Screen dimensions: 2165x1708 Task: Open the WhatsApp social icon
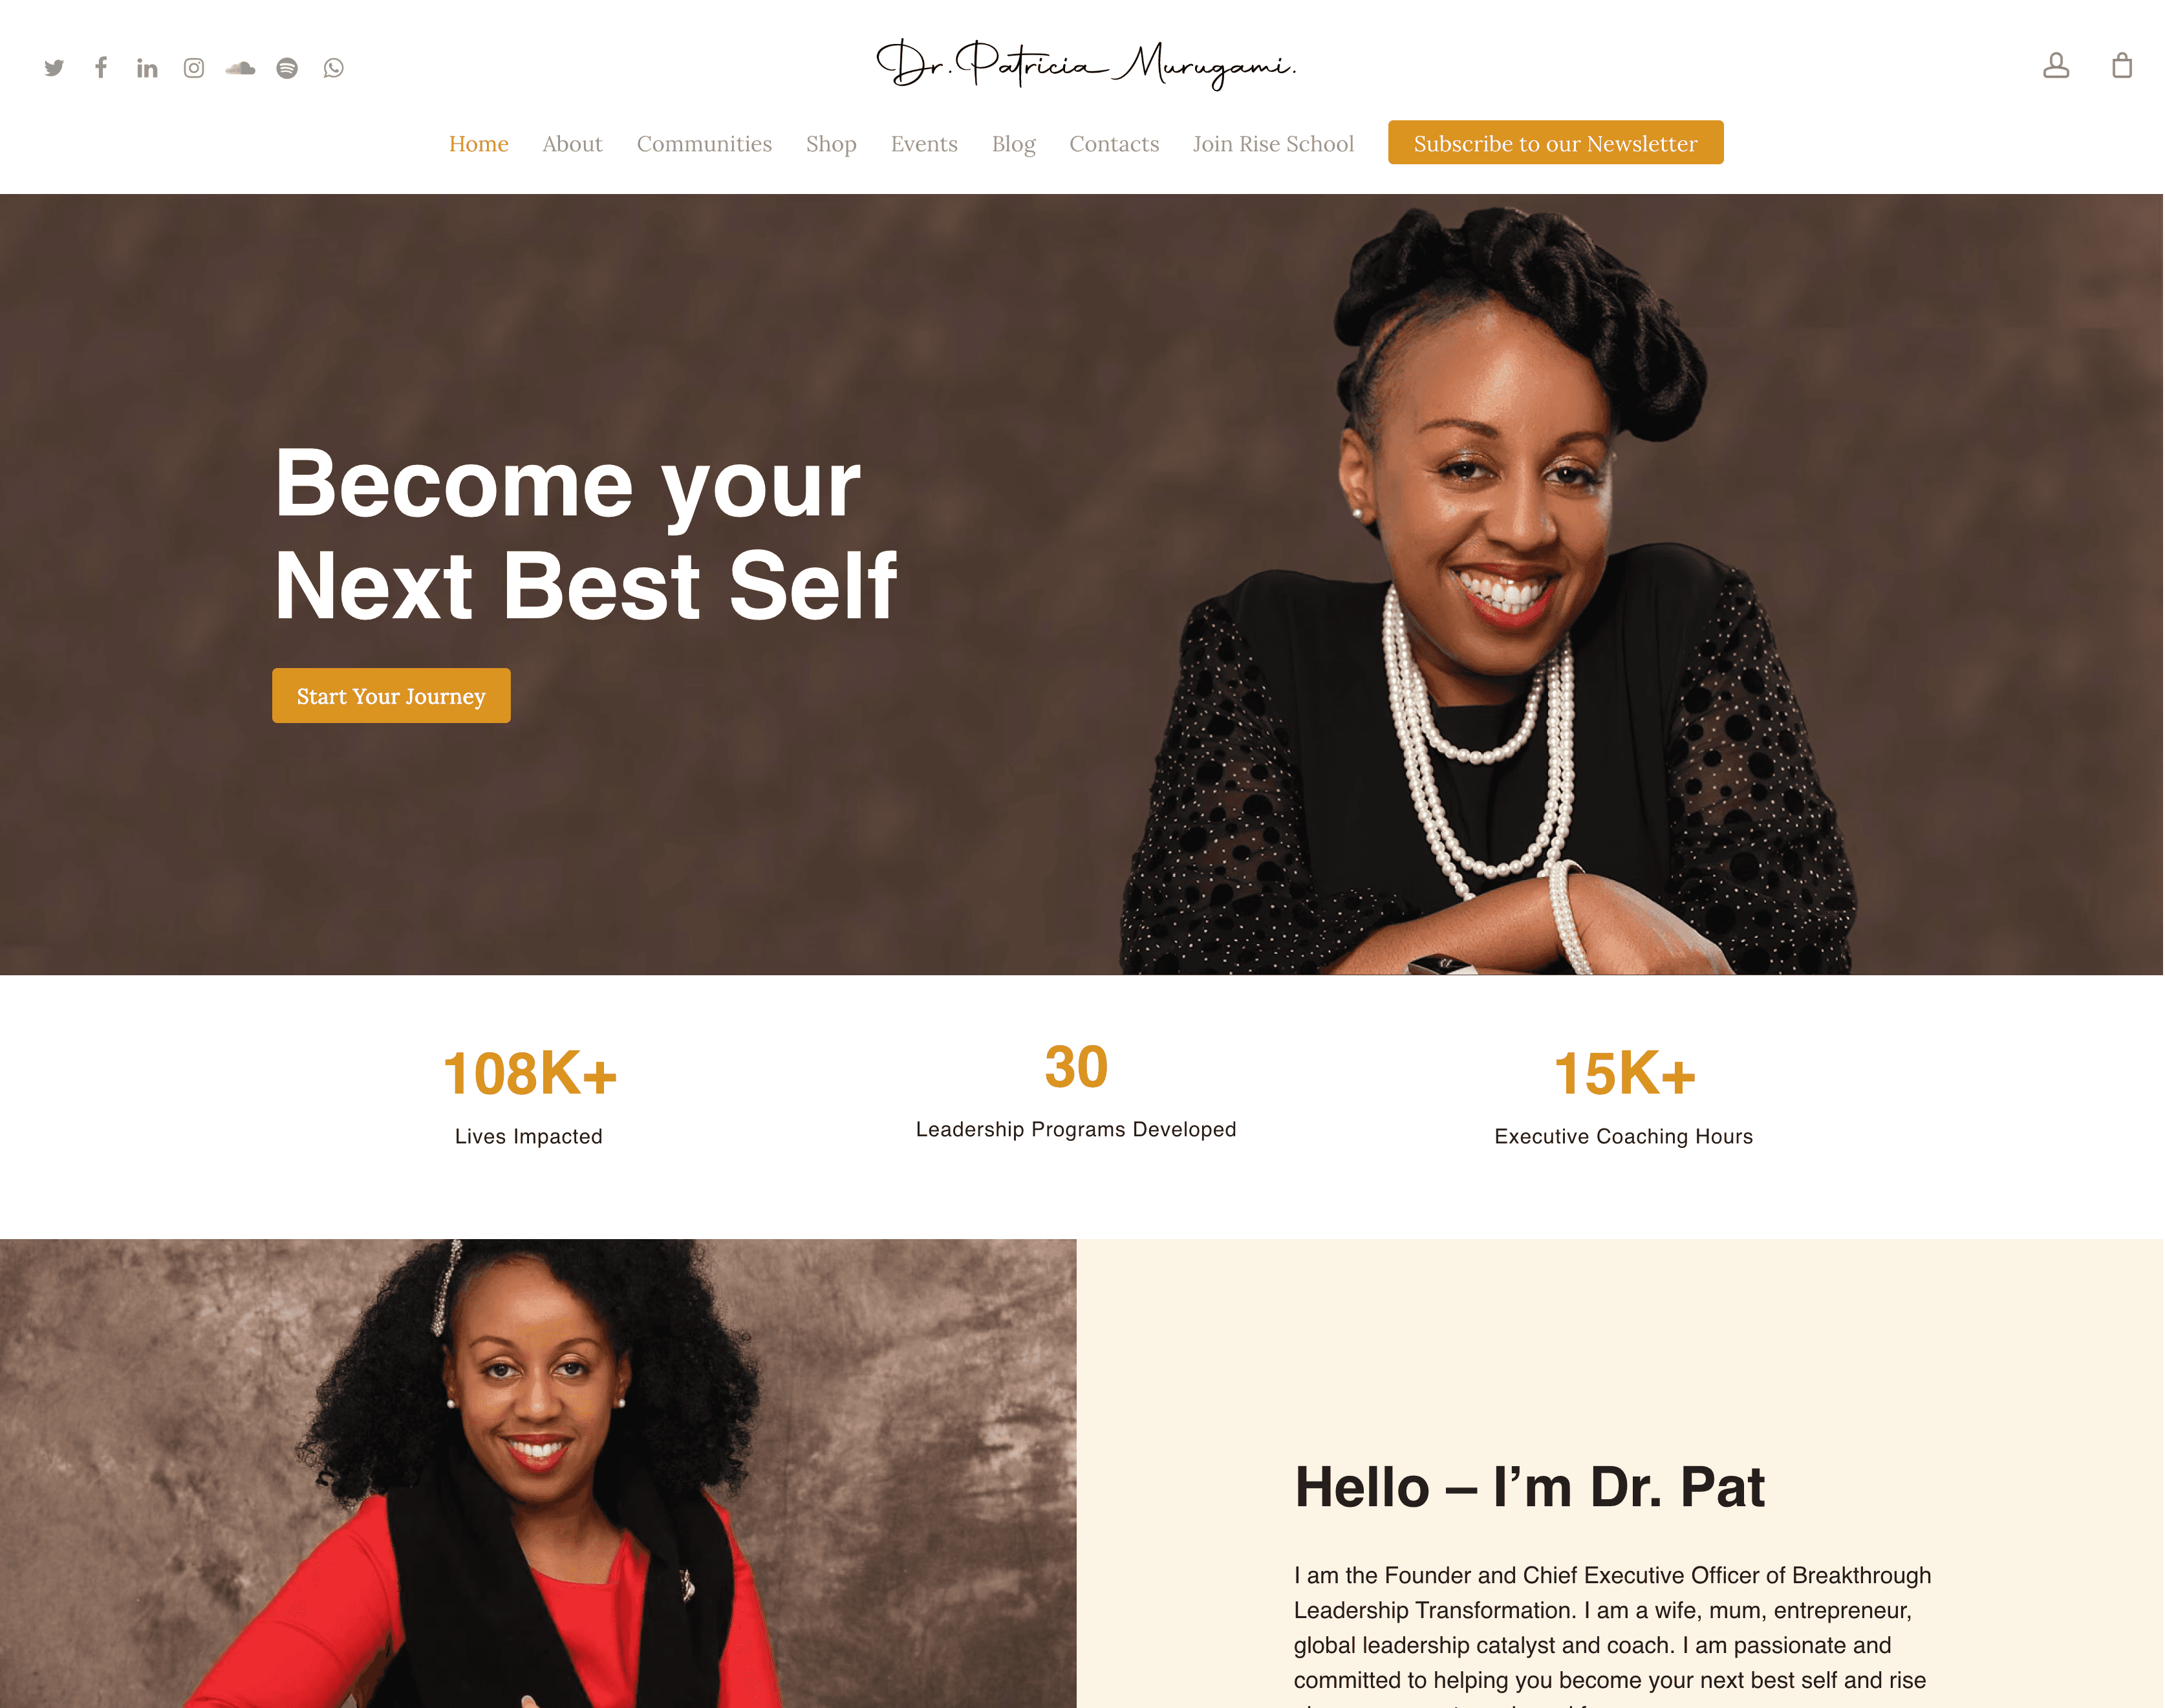click(x=334, y=68)
